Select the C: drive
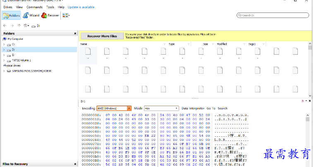This screenshot has width=314, height=167. click(13, 44)
